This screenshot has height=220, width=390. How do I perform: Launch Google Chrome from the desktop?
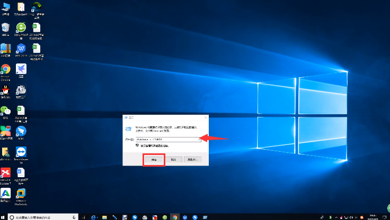point(5,72)
